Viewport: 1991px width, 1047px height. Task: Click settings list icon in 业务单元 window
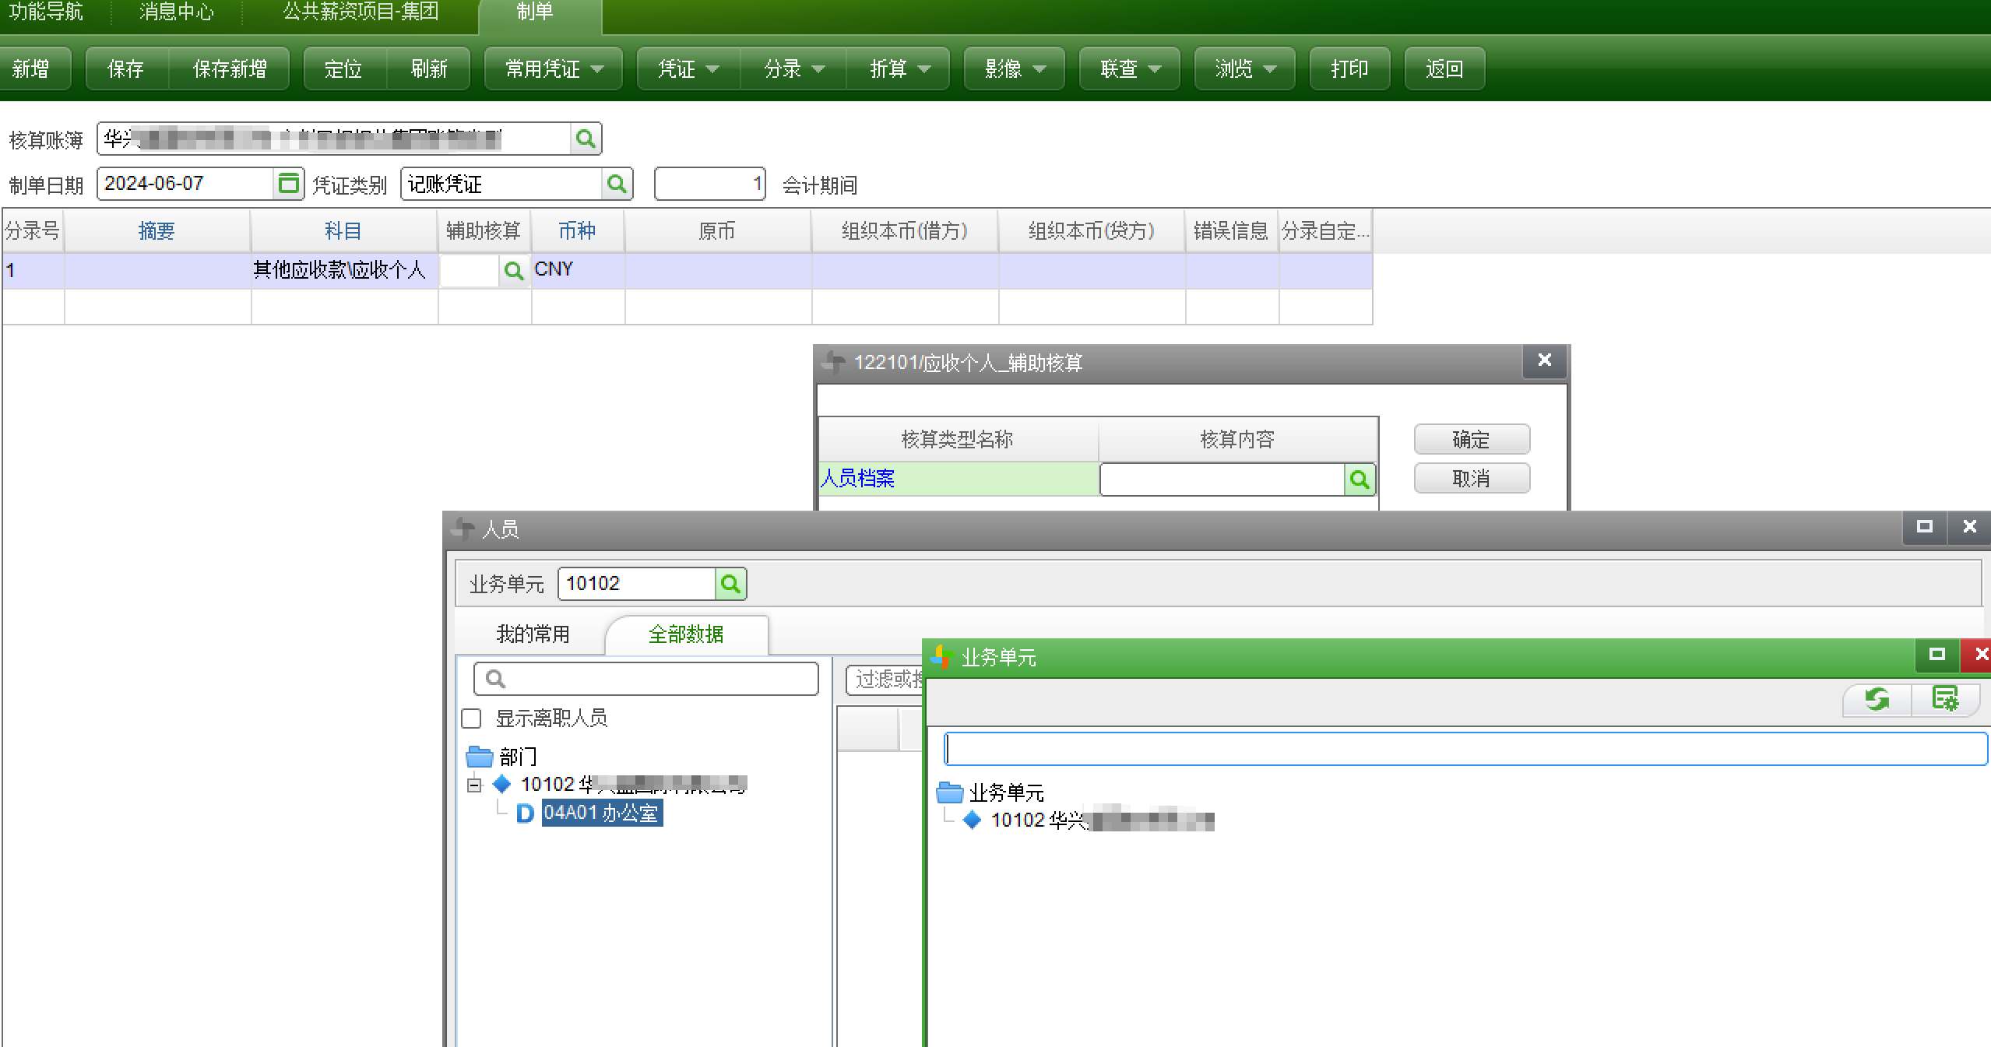pos(1946,699)
